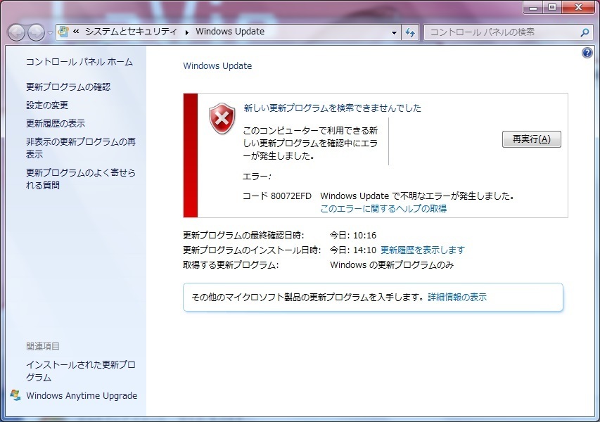Click inside the コントロール パネルの検索 search field
The image size is (600, 422).
506,32
